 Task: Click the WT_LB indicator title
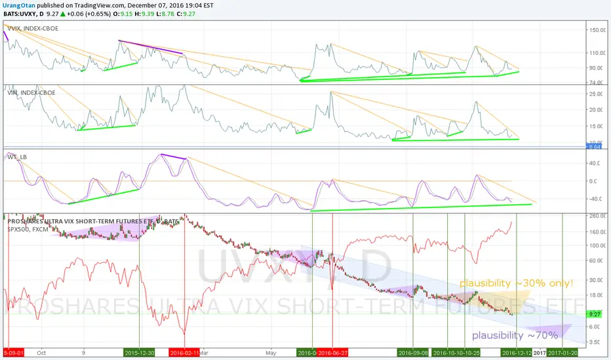pos(17,157)
